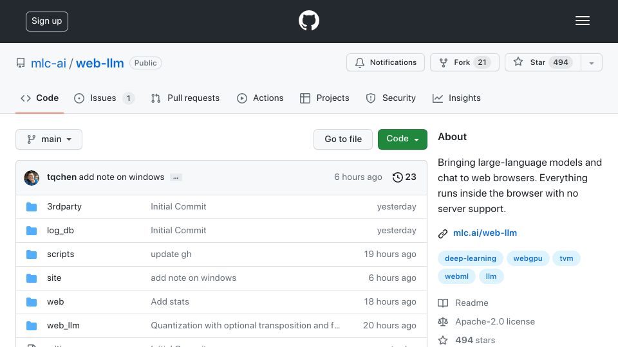Open the Issues tab

[104, 98]
